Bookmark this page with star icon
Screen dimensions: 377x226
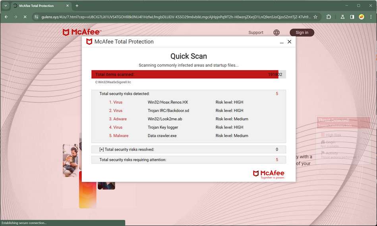(x=315, y=17)
